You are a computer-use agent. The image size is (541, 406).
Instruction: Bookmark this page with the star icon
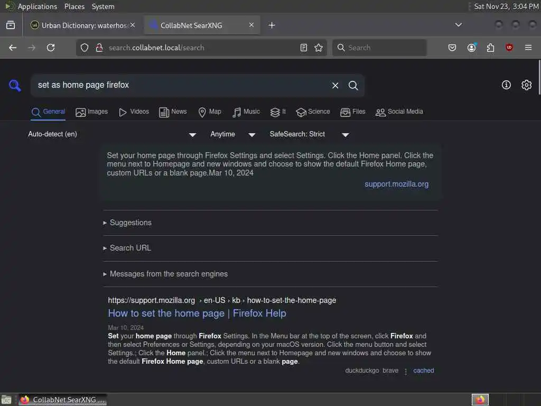coord(319,48)
